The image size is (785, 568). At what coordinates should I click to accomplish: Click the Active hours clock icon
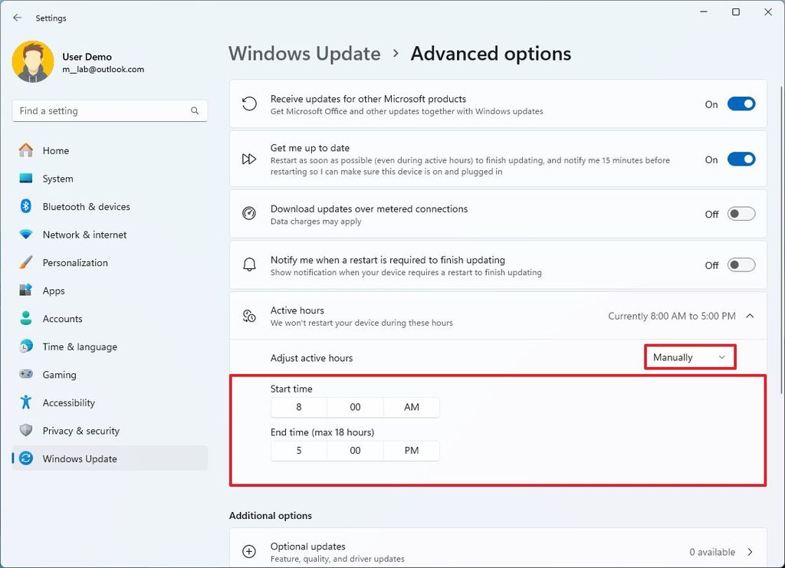249,316
